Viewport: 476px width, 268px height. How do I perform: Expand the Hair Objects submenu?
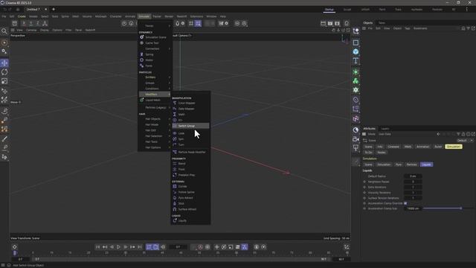(x=155, y=119)
